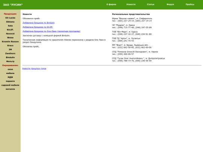Click the Дніпропетровськ representative entry
Screen dimensions: 203x152
(x=138, y=60)
